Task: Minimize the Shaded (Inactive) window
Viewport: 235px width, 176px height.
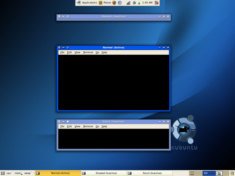Action: pyautogui.click(x=160, y=16)
